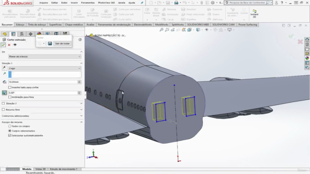
Task: Collapse Escopo do recurso section chevron
Action: pyautogui.click(x=81, y=122)
